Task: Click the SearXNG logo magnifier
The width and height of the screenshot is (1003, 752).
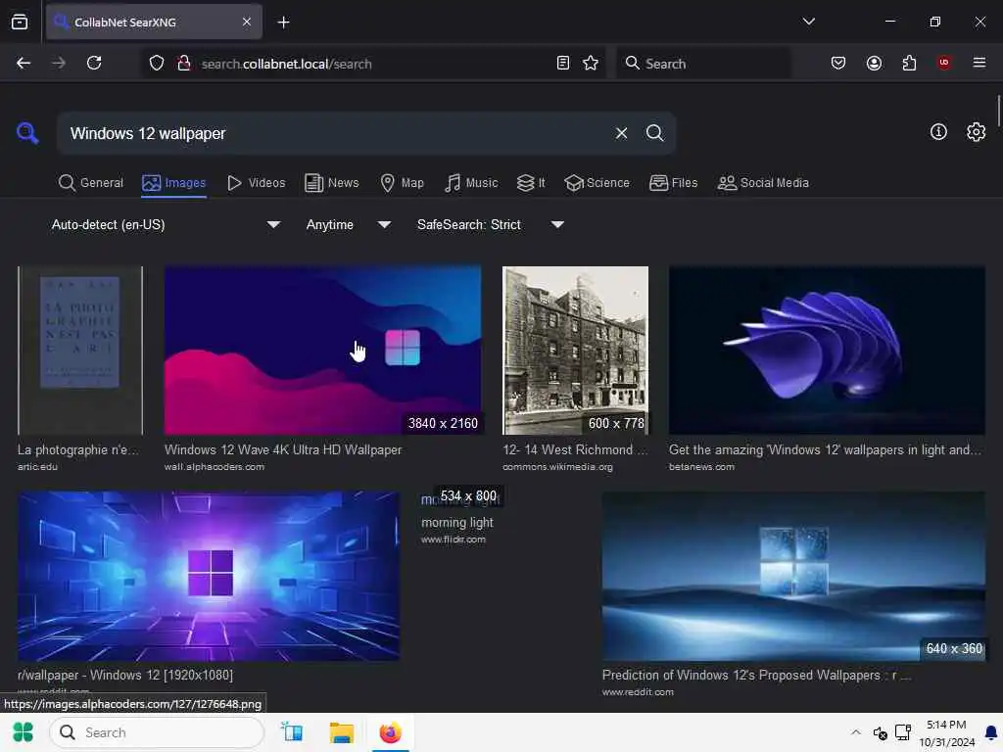Action: point(27,133)
